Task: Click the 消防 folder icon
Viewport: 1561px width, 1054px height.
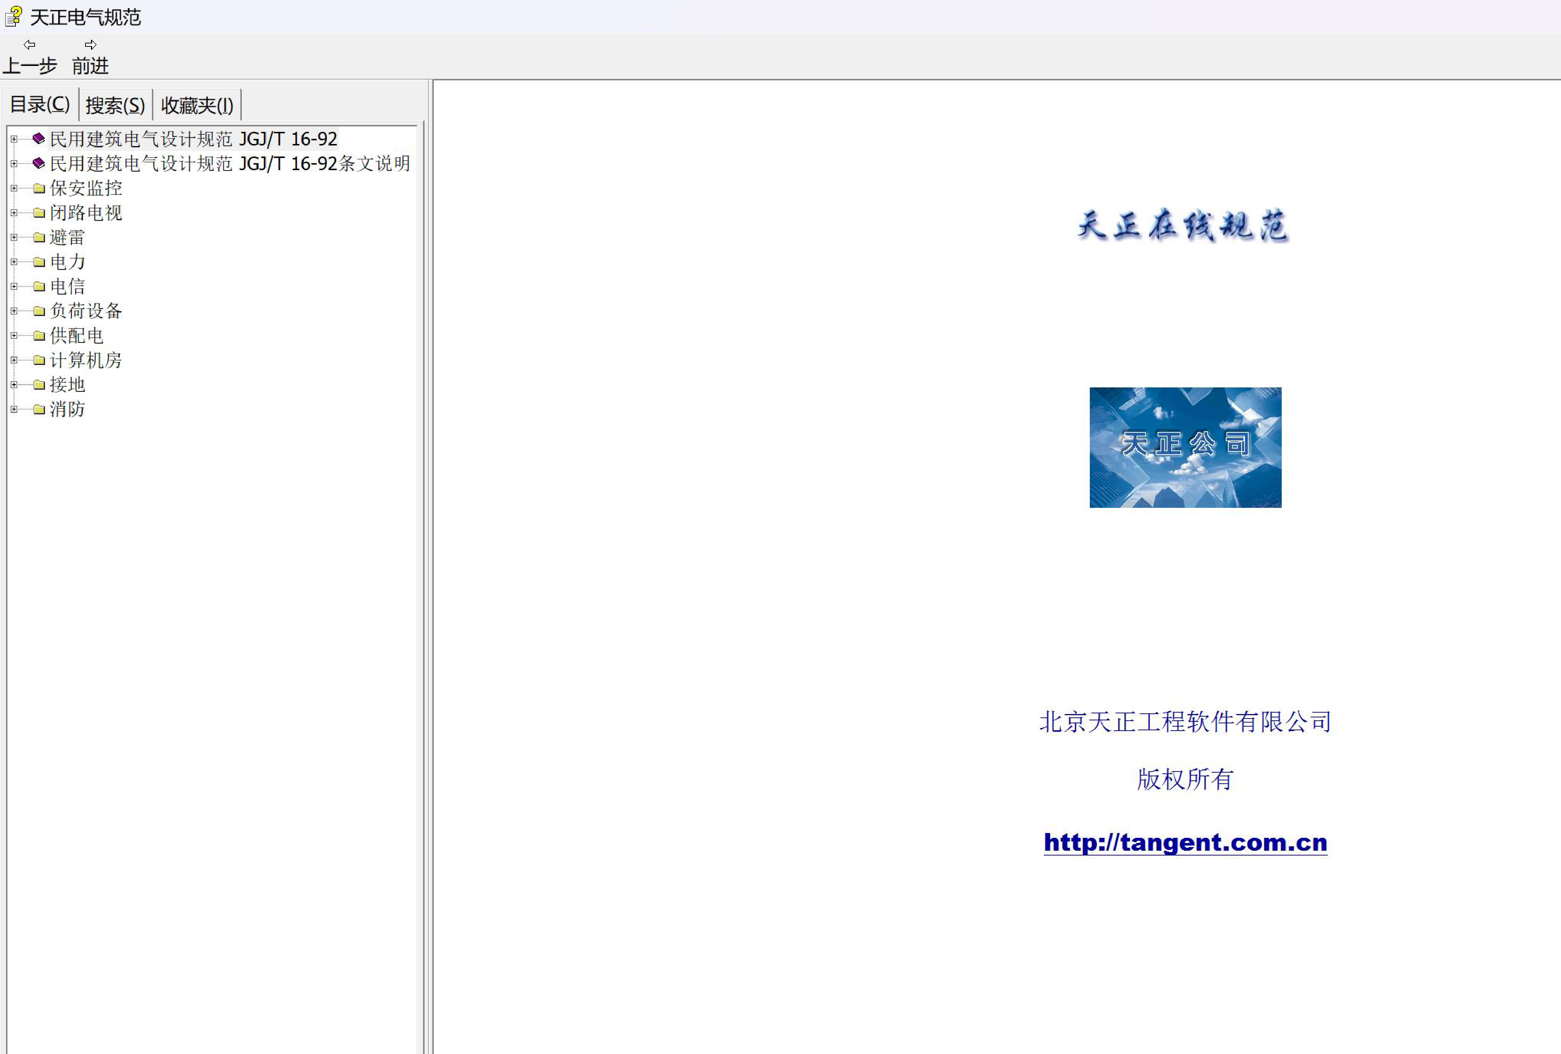Action: click(x=39, y=410)
